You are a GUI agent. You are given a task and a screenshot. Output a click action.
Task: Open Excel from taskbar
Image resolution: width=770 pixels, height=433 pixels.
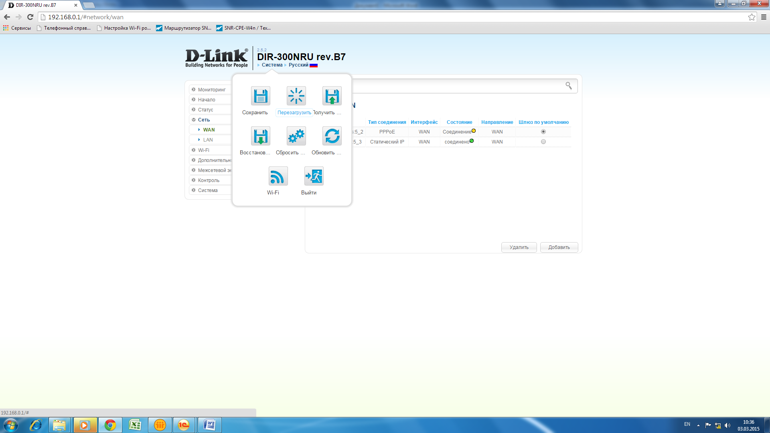coord(135,425)
